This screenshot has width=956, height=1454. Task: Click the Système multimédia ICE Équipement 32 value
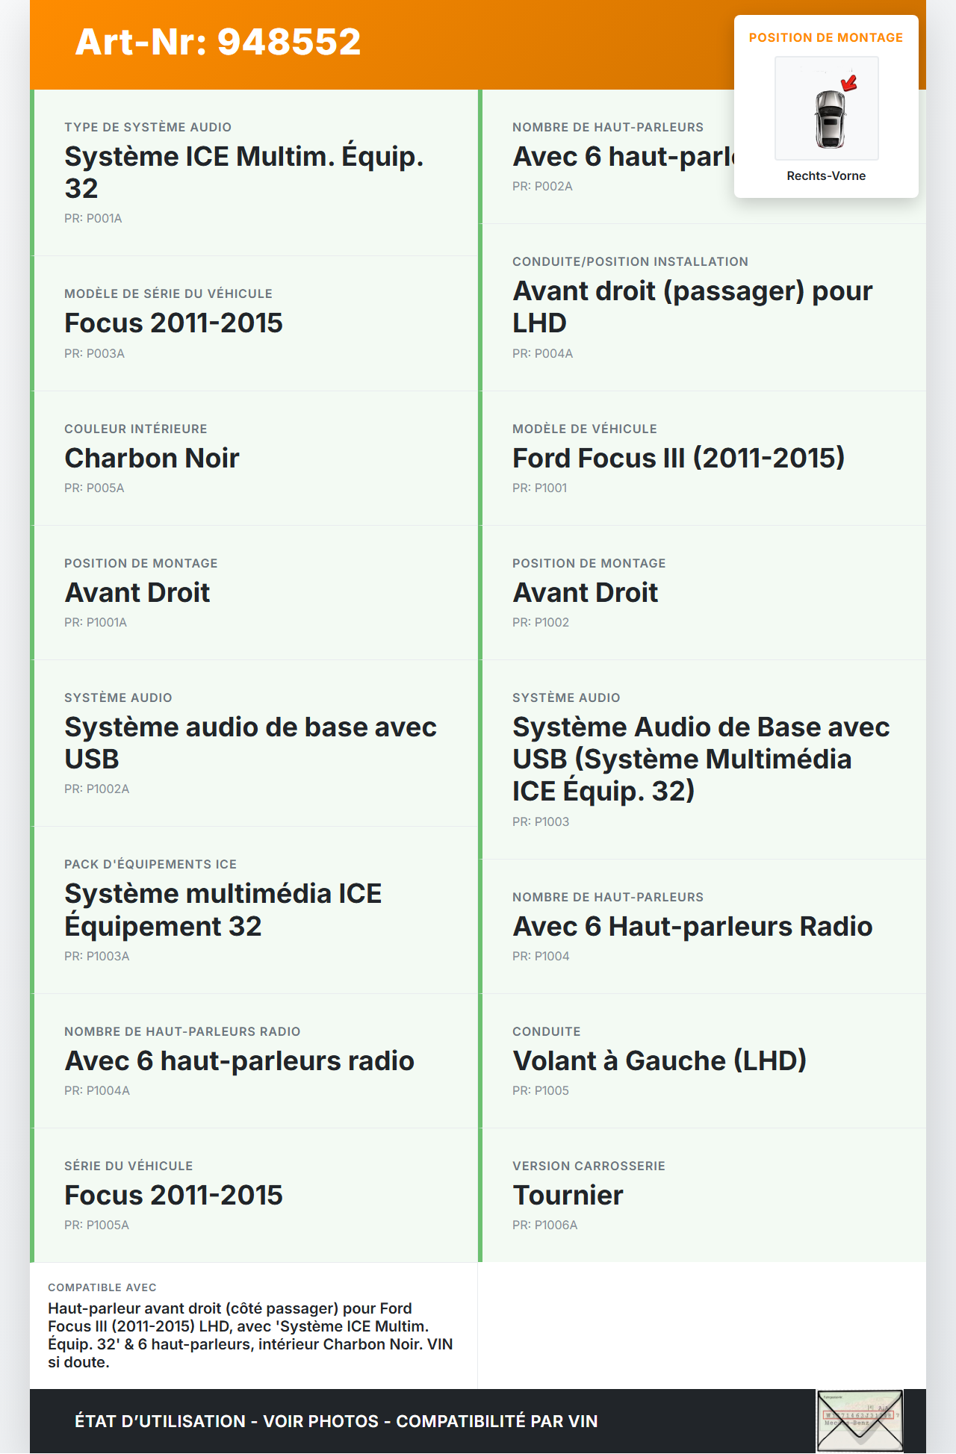[223, 910]
